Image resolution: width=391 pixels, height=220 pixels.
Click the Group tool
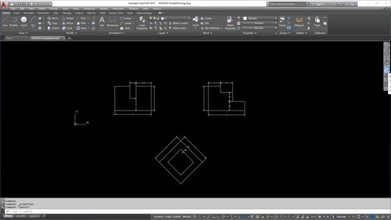[x=282, y=21]
